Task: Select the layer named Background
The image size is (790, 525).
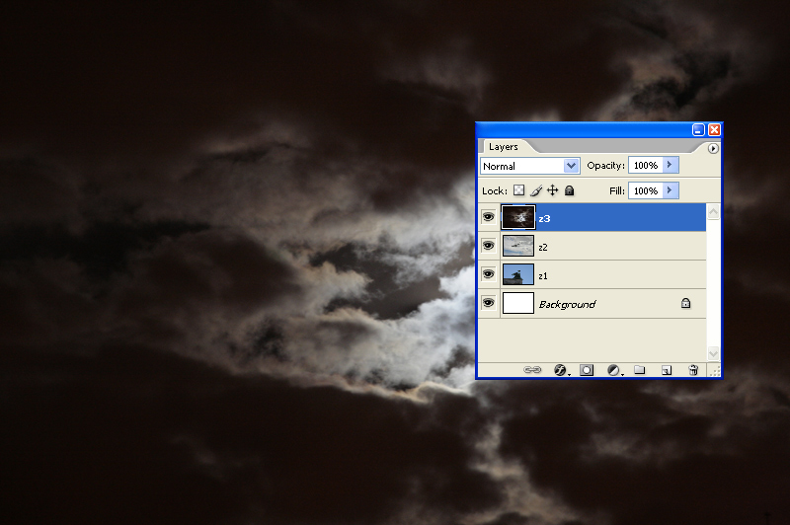Action: tap(592, 304)
